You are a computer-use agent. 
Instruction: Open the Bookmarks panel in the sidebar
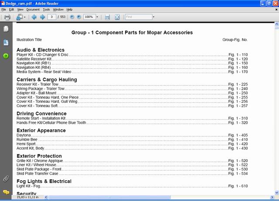point(6,43)
